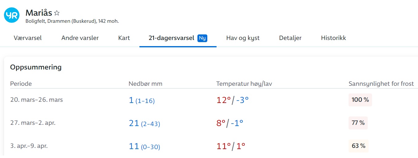Go to the Hav og kyst tab
The image size is (418, 158).
(243, 38)
